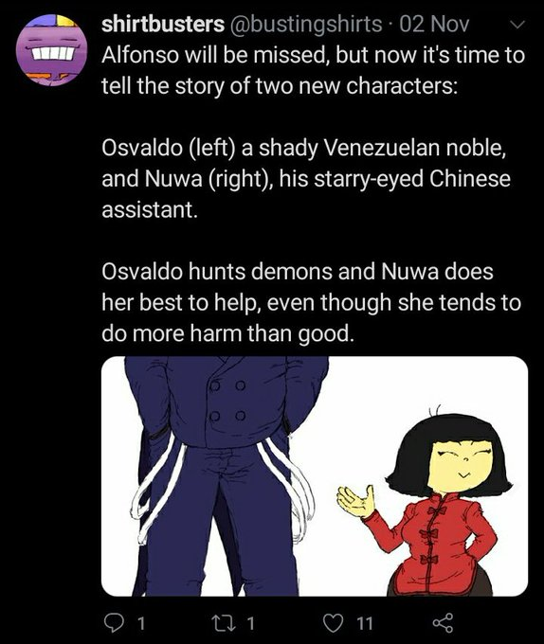Screen dimensions: 544x644
Task: Click the 02 Nov timestamp
Action: [x=434, y=24]
